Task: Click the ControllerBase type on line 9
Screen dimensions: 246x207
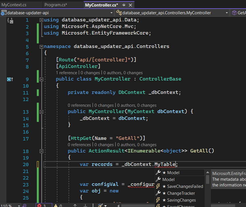Action: 160,79
